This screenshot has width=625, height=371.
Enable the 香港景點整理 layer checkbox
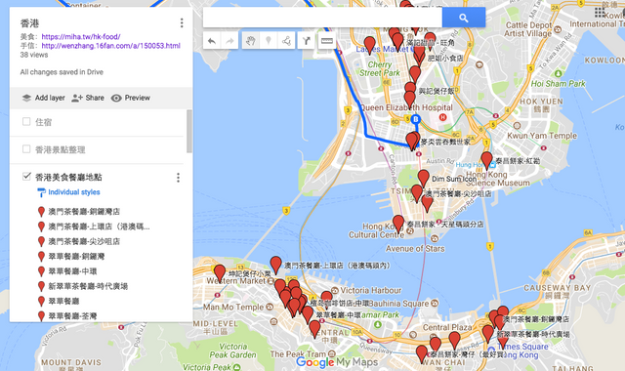26,149
